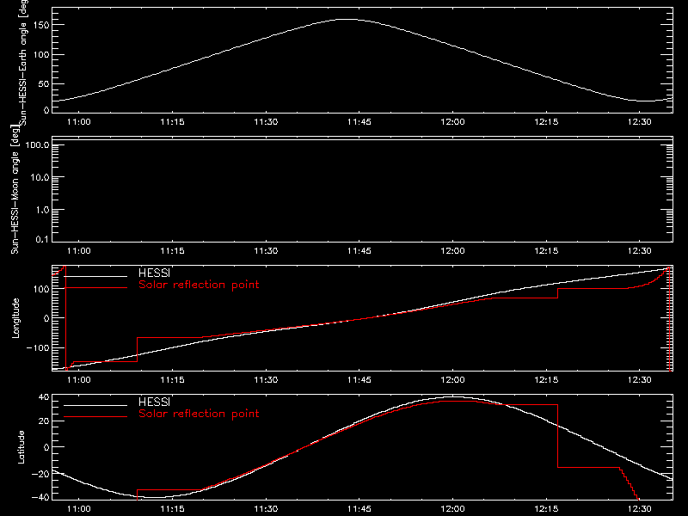688x516 pixels.
Task: Pick 11:45 label under Moon angle plot
Action: click(359, 251)
